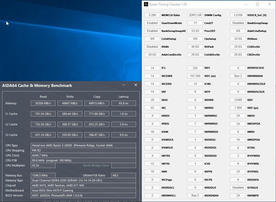
Task: Select the tCL value field
Action: 152,68
